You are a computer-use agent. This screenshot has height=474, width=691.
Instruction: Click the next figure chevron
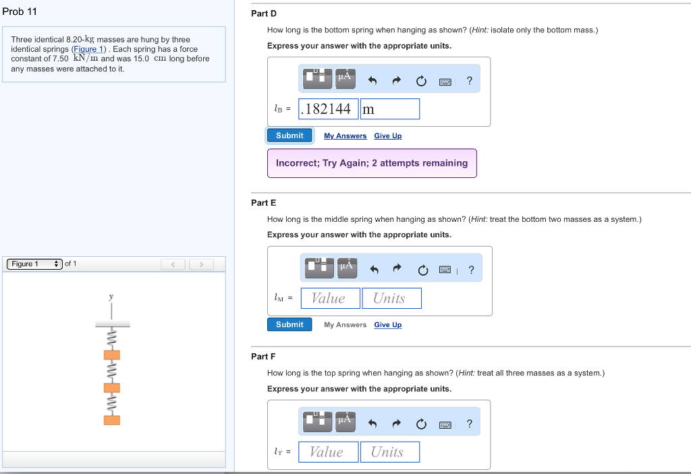tap(201, 264)
